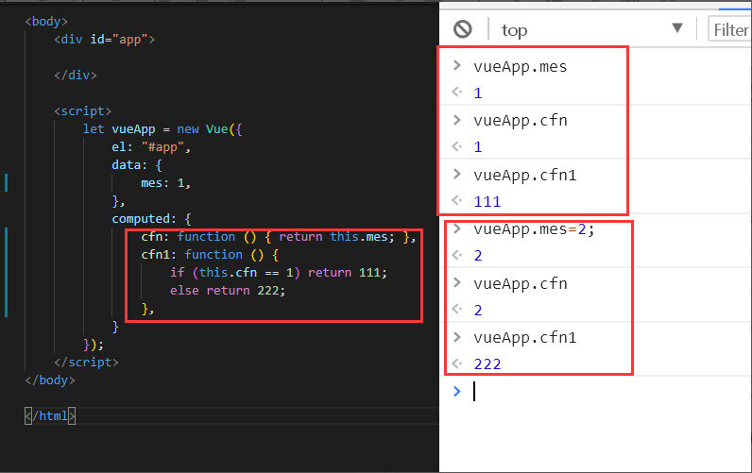Click the 'el: "#app",' code line
This screenshot has height=473, width=752.
click(x=151, y=147)
